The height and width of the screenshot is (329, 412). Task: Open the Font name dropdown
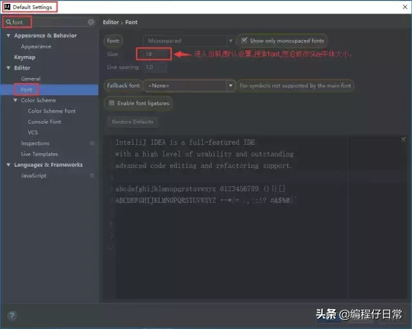pyautogui.click(x=230, y=41)
